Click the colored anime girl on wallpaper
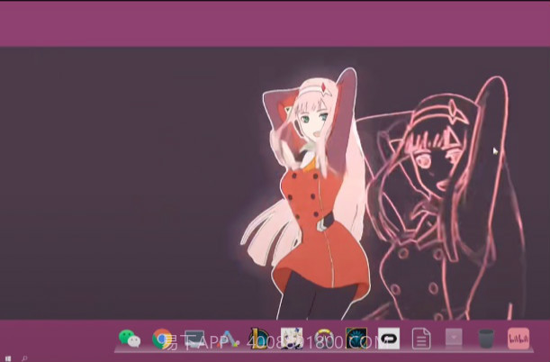Image resolution: width=550 pixels, height=362 pixels. click(315, 207)
